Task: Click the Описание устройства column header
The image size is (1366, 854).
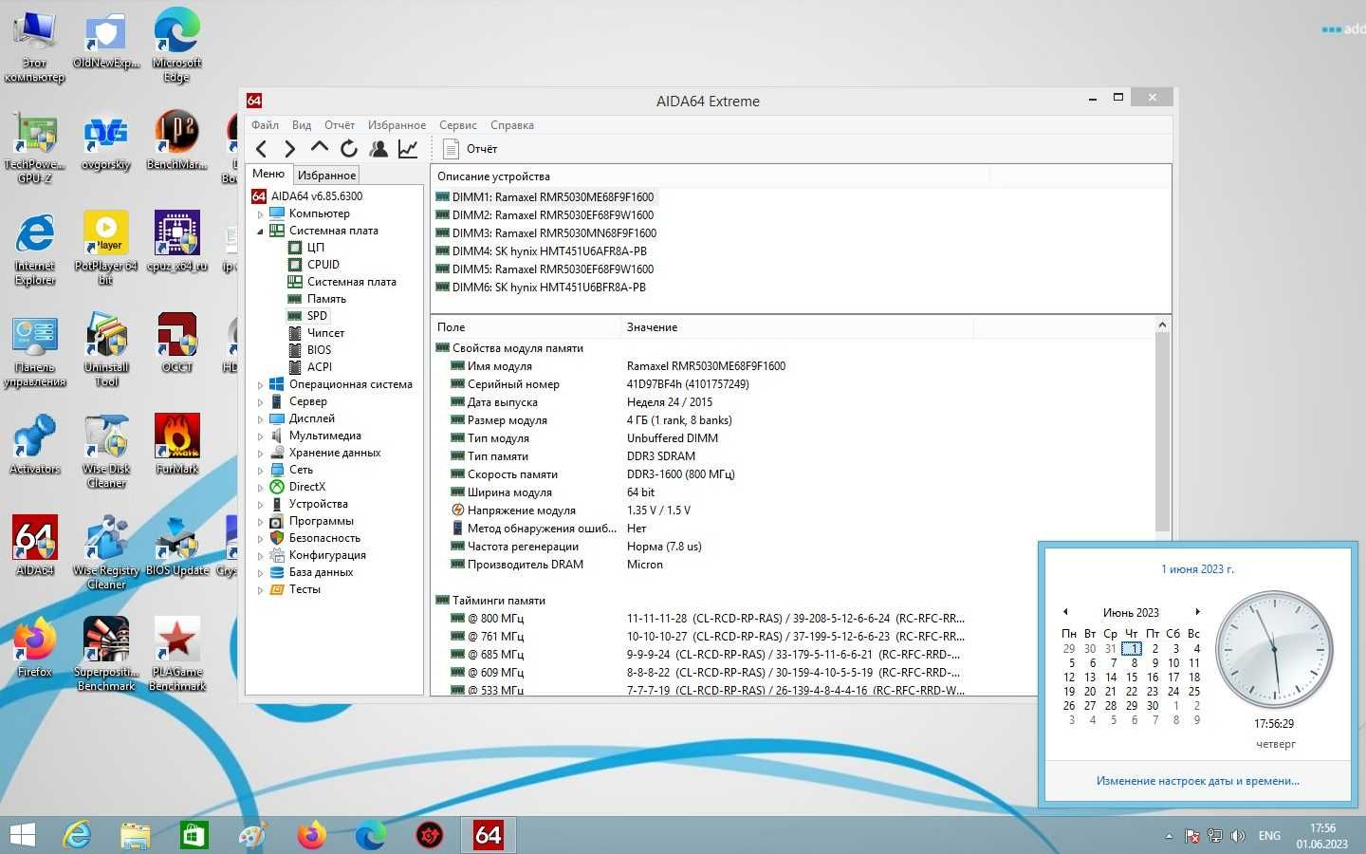Action: [711, 176]
